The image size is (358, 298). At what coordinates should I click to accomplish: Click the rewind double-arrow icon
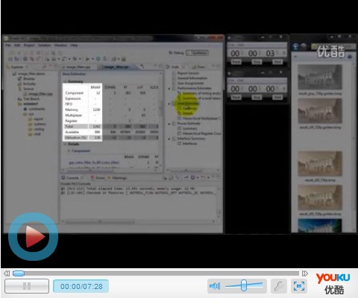click(7, 273)
